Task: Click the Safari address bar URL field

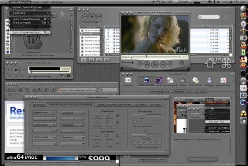Action: coord(77,90)
